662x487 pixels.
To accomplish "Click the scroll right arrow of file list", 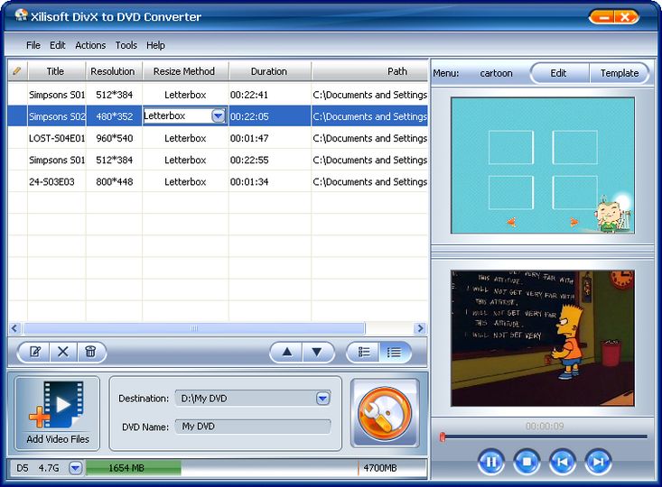I will [421, 328].
